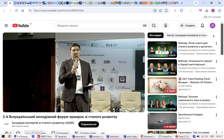Open the 24/7 Calm Floating Floral thumbnail
Viewport: 224px width, 139px height.
162,85
